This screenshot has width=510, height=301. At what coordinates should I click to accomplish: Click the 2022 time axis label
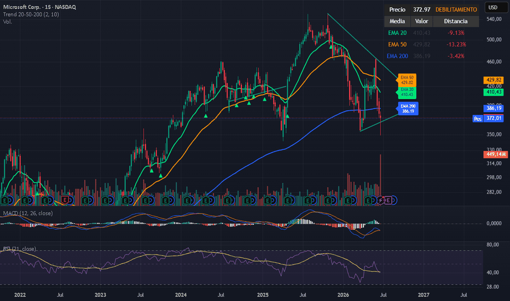pyautogui.click(x=20, y=295)
